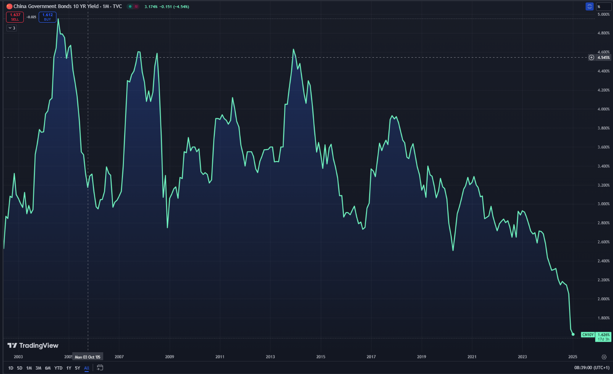Viewport: 613px width, 374px height.
Task: Select the All time range
Action: pos(87,368)
